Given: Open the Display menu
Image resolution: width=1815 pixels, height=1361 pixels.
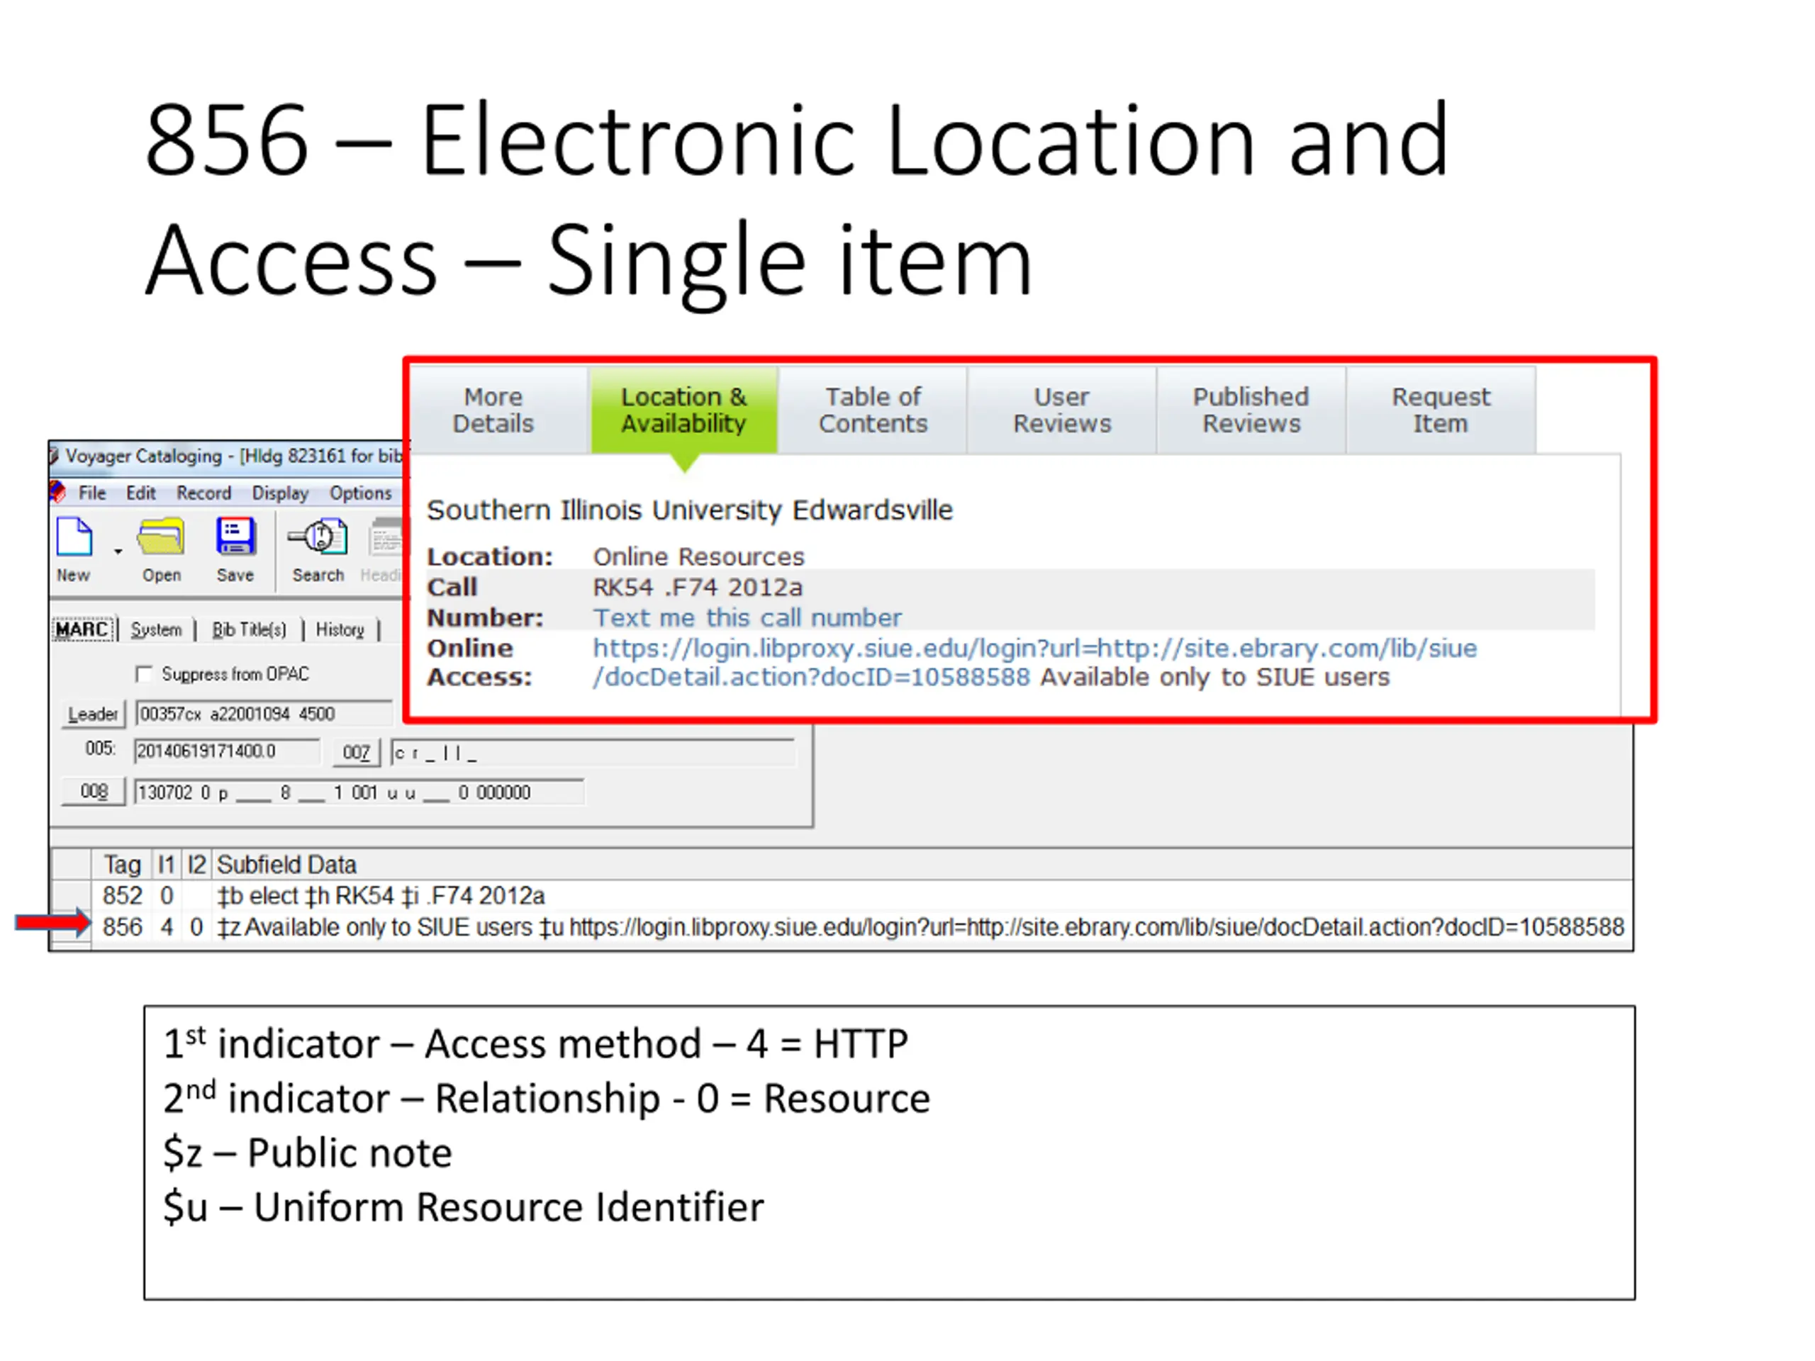Looking at the screenshot, I should (x=280, y=493).
